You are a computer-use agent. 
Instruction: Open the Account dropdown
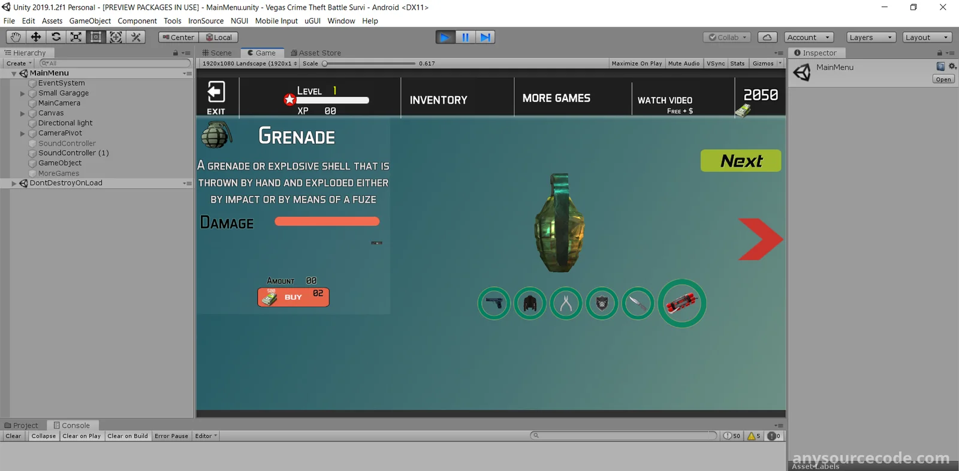pos(809,37)
